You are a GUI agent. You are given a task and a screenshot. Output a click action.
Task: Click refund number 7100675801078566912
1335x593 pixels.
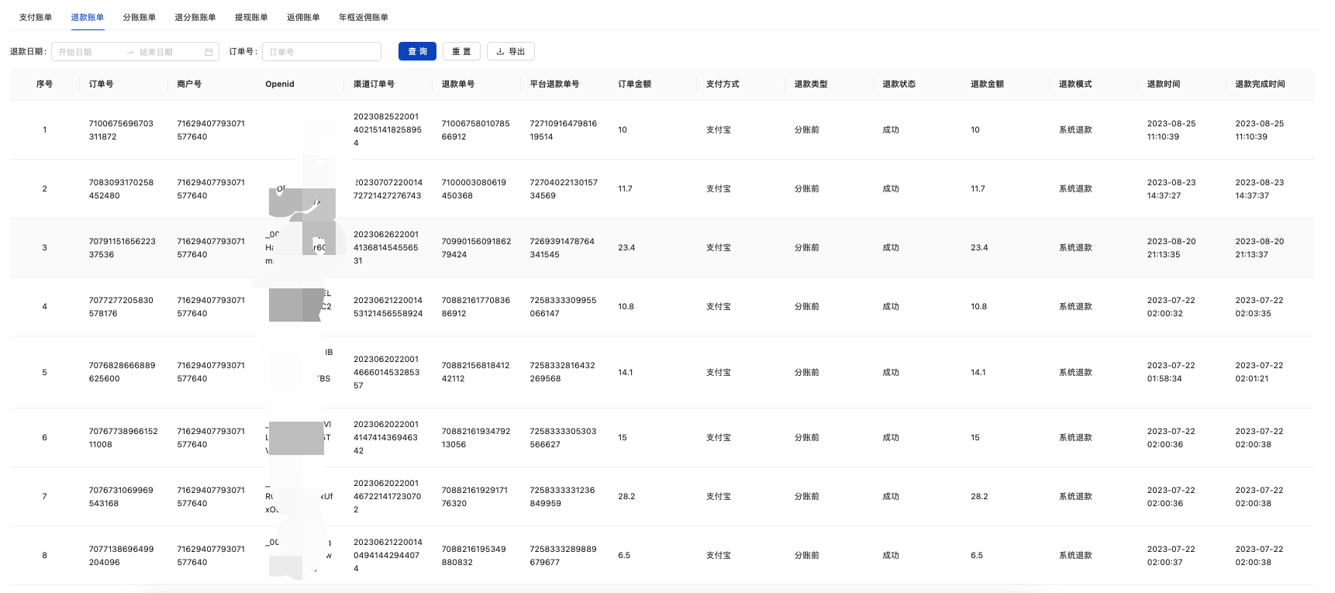[x=476, y=129]
